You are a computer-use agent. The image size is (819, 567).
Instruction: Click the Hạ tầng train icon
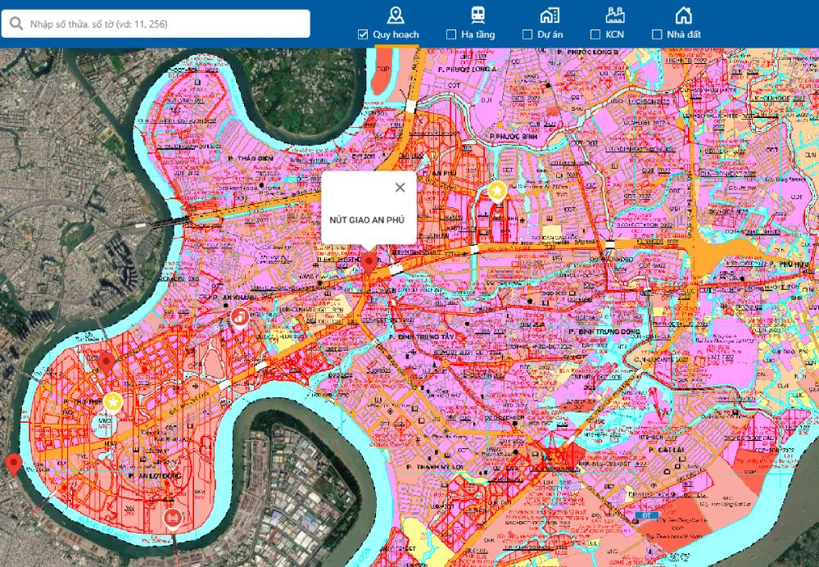pos(477,15)
